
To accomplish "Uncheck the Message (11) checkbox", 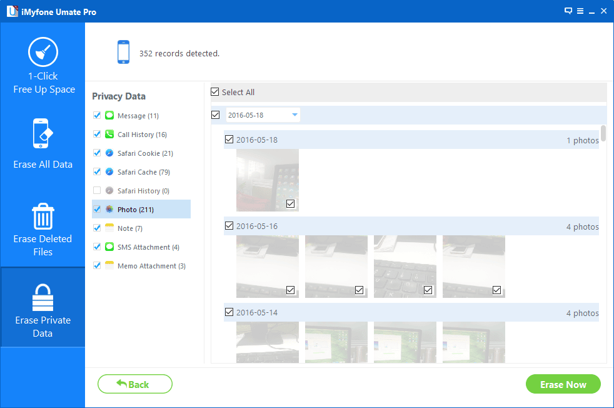I will (x=97, y=115).
